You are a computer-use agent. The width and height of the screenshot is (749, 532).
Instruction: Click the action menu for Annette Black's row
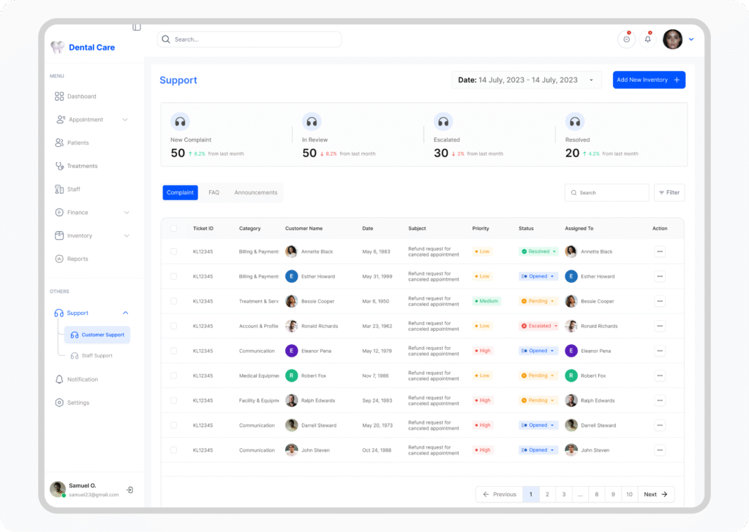[x=660, y=251]
